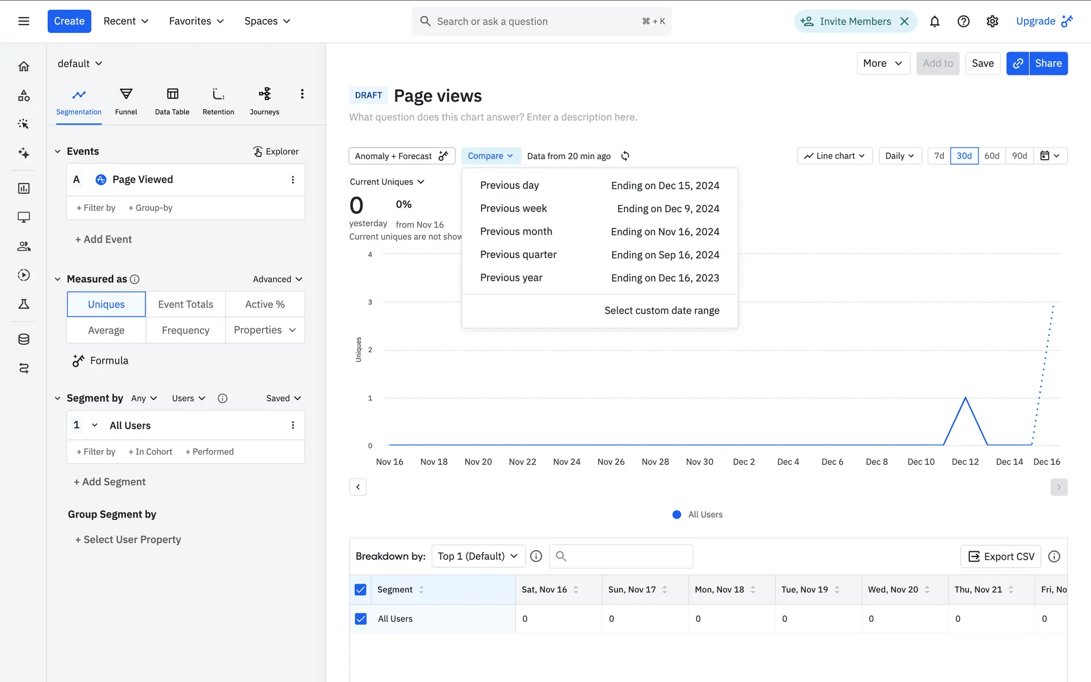Open Page Viewed event options menu

point(293,180)
